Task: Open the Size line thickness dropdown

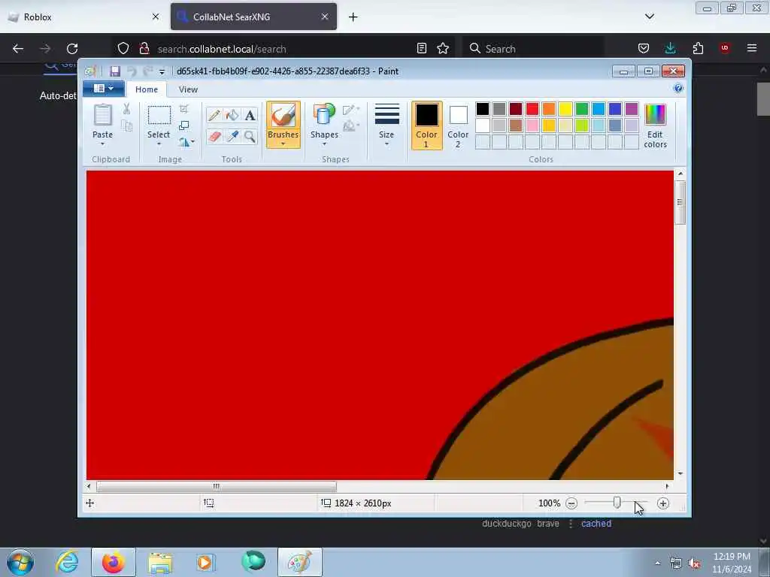Action: pos(387,125)
